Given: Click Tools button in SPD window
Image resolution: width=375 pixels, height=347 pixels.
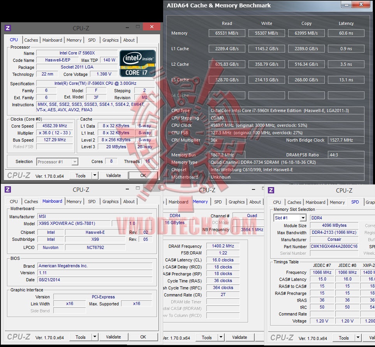Looking at the screenshot, I should pyautogui.click(x=344, y=338).
